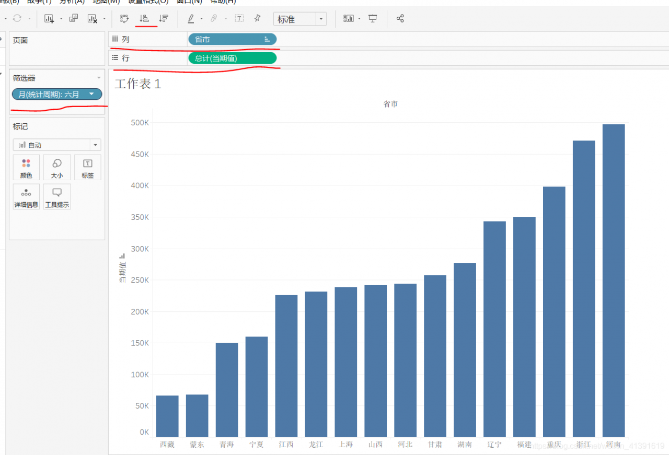The height and width of the screenshot is (455, 669).
Task: Toggle mark labels with the T icon
Action: click(x=239, y=19)
